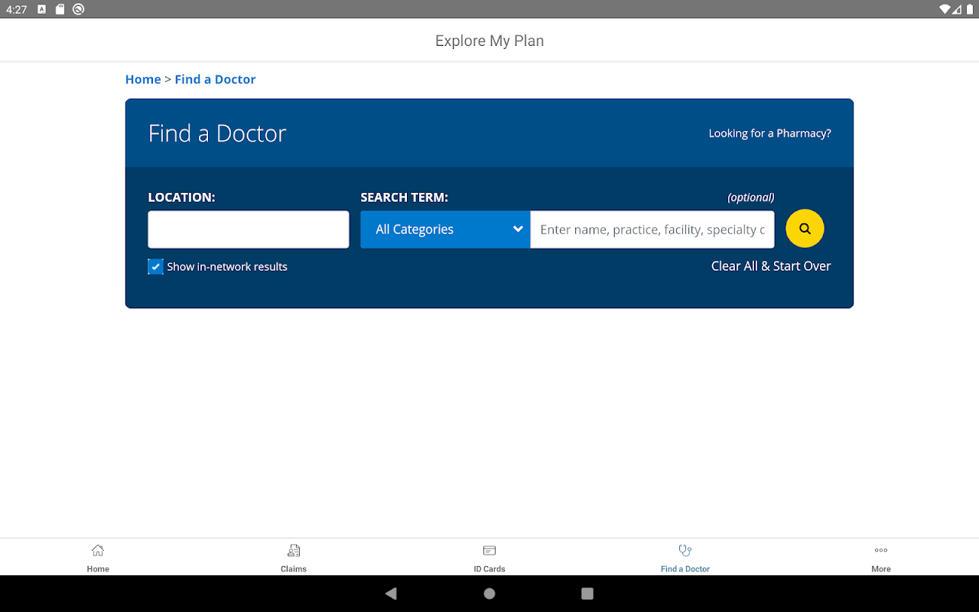Go to Home breadcrumb link
Screen dimensions: 979x612
click(143, 80)
